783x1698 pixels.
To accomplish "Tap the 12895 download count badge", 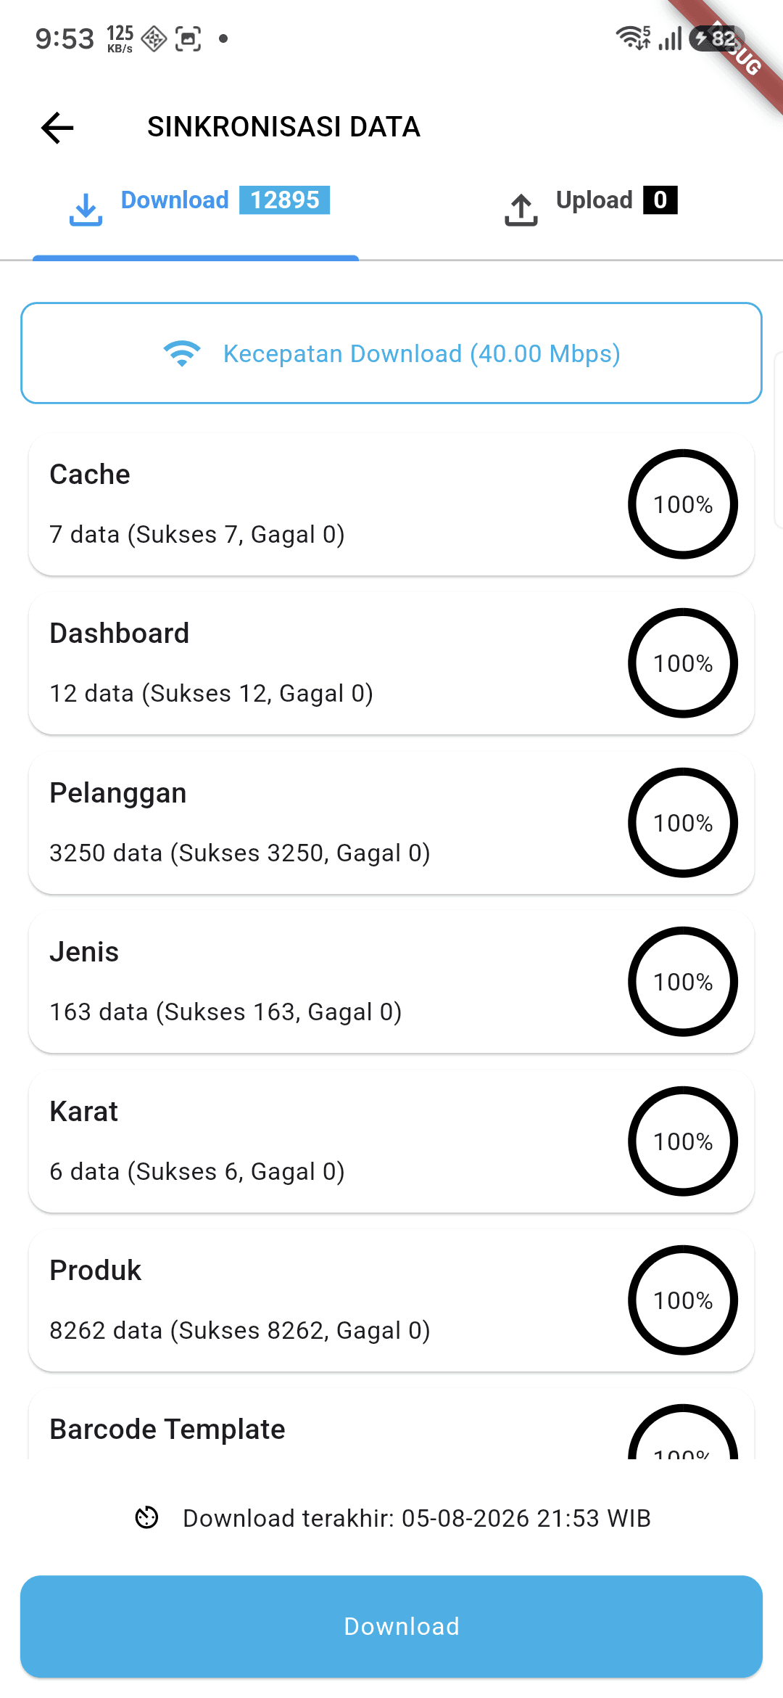I will [x=285, y=200].
